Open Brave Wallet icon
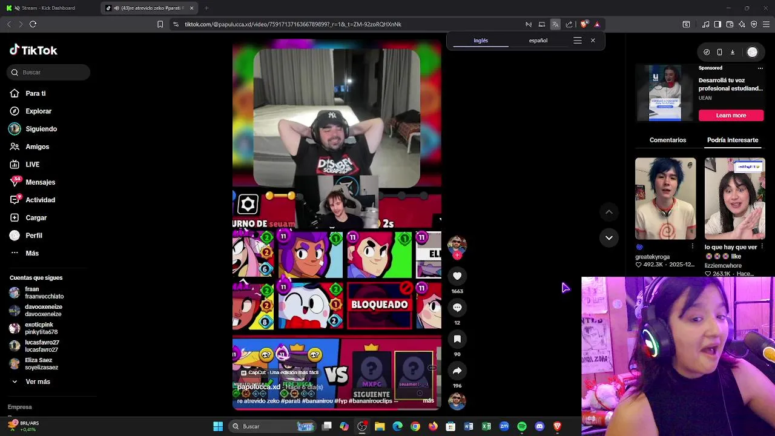 pyautogui.click(x=730, y=24)
